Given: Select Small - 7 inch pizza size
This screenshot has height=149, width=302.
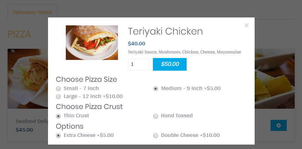Looking at the screenshot, I should click(x=58, y=88).
